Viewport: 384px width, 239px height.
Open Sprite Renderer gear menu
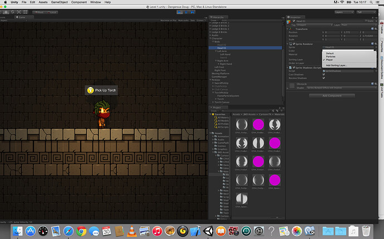tap(376, 44)
